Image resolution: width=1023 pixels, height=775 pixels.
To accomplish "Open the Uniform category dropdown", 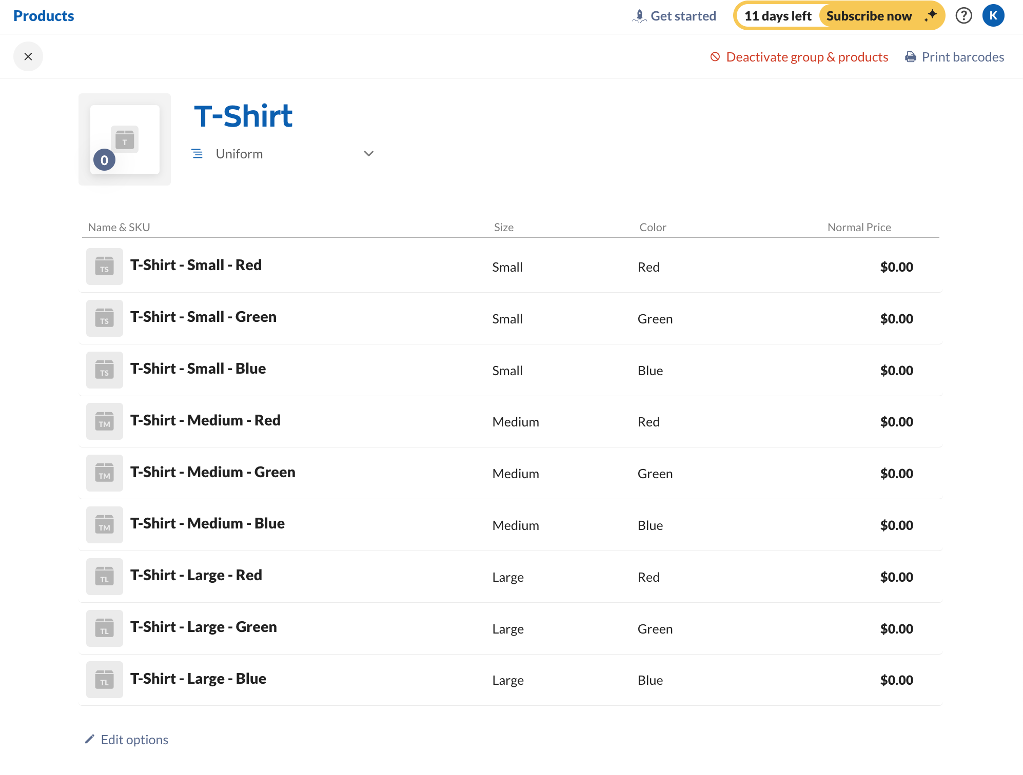I will pos(239,153).
